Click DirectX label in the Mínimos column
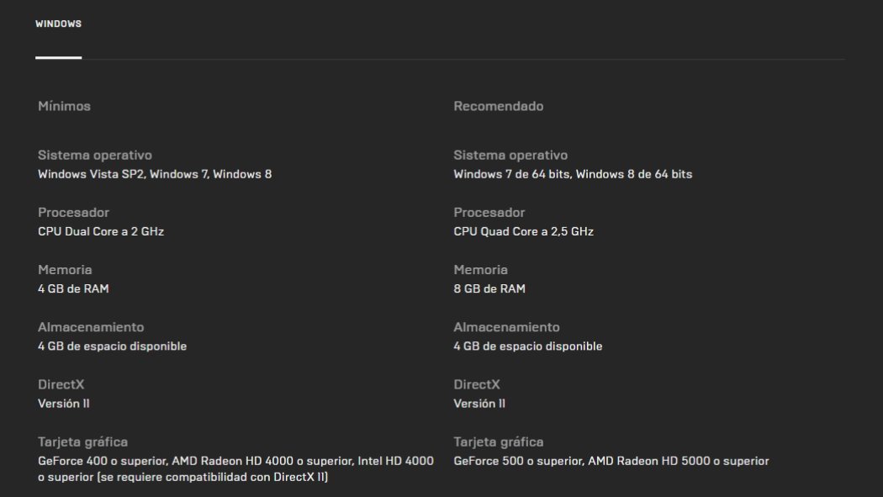The height and width of the screenshot is (497, 883). [61, 383]
